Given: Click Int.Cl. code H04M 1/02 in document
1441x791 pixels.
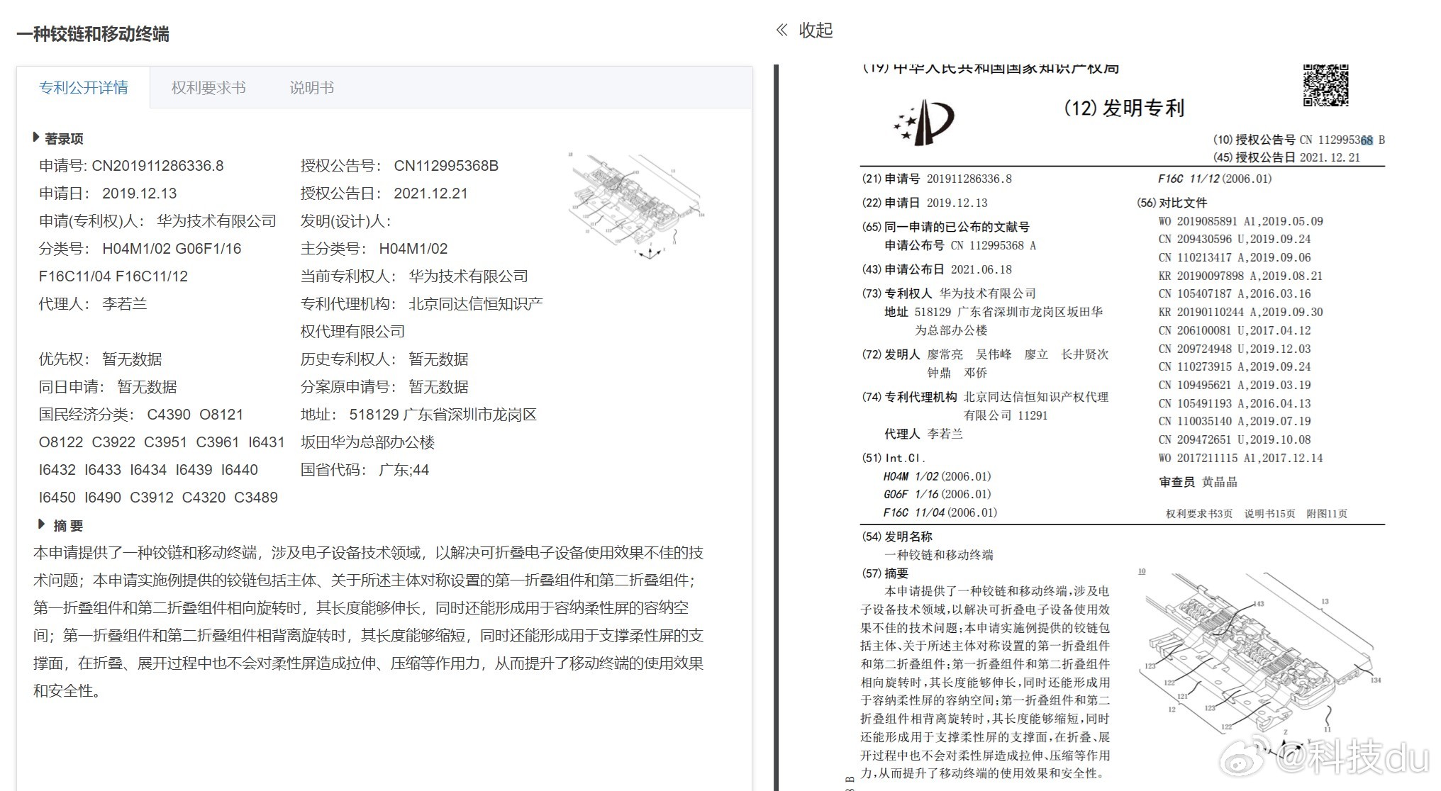Looking at the screenshot, I should click(x=937, y=476).
